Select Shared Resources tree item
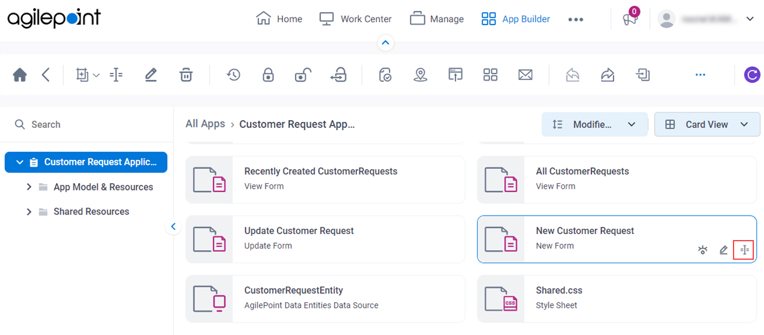 click(x=91, y=211)
